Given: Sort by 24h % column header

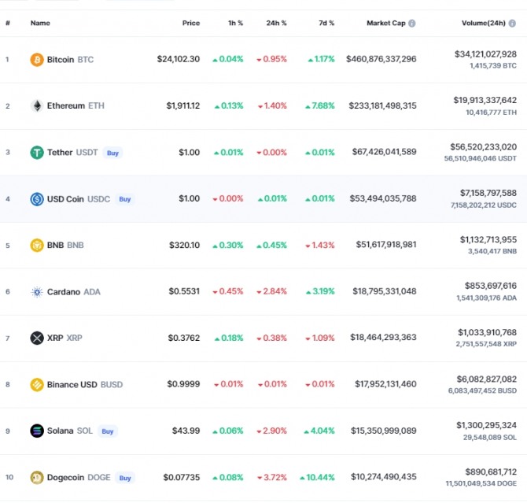Looking at the screenshot, I should [276, 24].
